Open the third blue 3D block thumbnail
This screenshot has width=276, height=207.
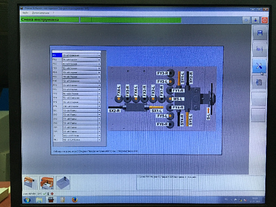63,183
